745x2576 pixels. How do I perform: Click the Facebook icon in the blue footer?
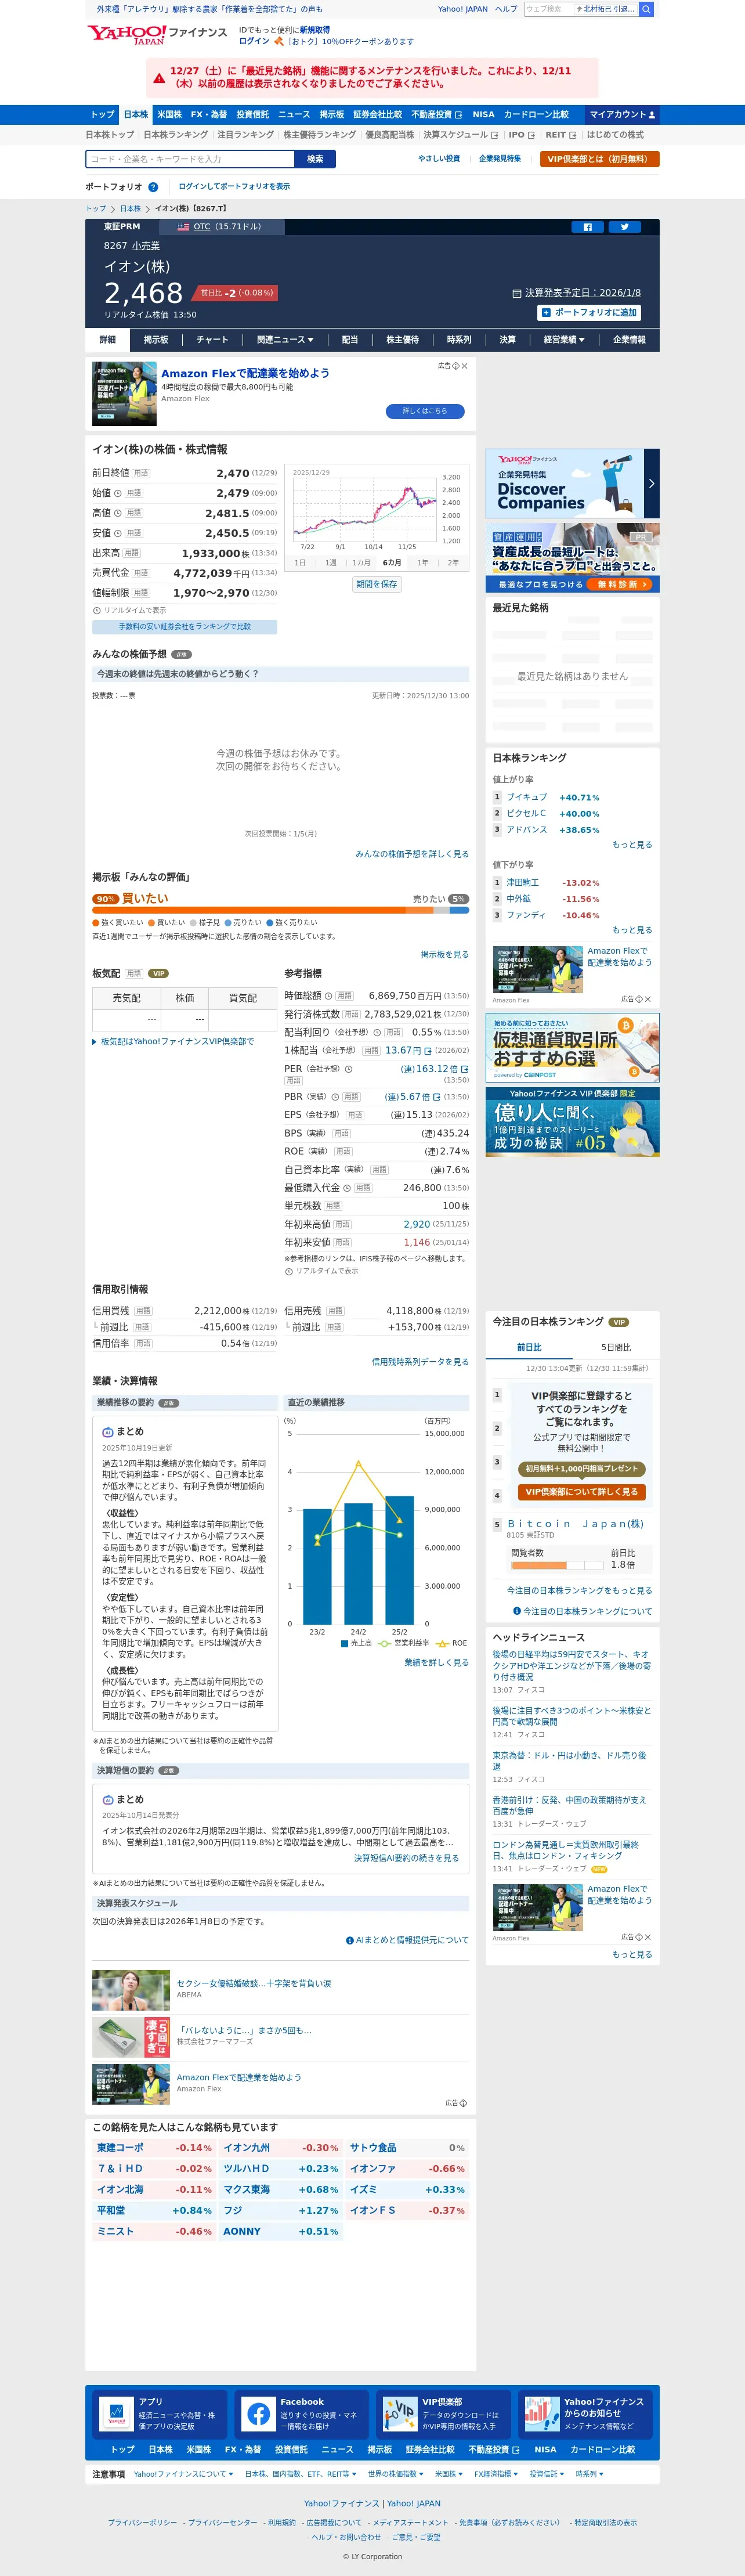pyautogui.click(x=258, y=2414)
